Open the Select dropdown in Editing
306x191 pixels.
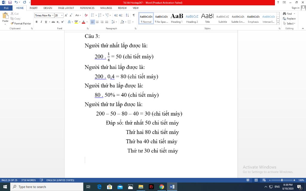(x=289, y=23)
